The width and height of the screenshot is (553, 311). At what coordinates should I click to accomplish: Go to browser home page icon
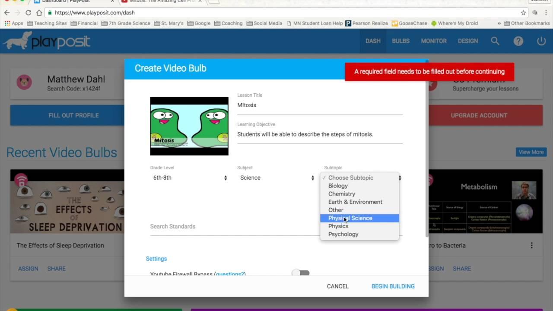pyautogui.click(x=39, y=13)
